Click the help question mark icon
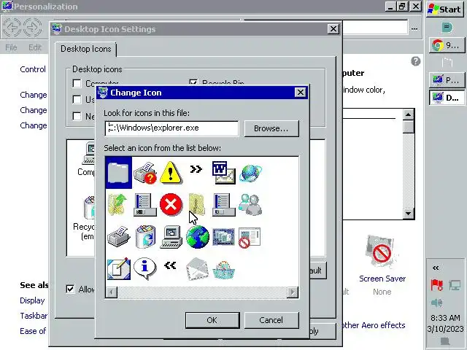 tap(416, 61)
